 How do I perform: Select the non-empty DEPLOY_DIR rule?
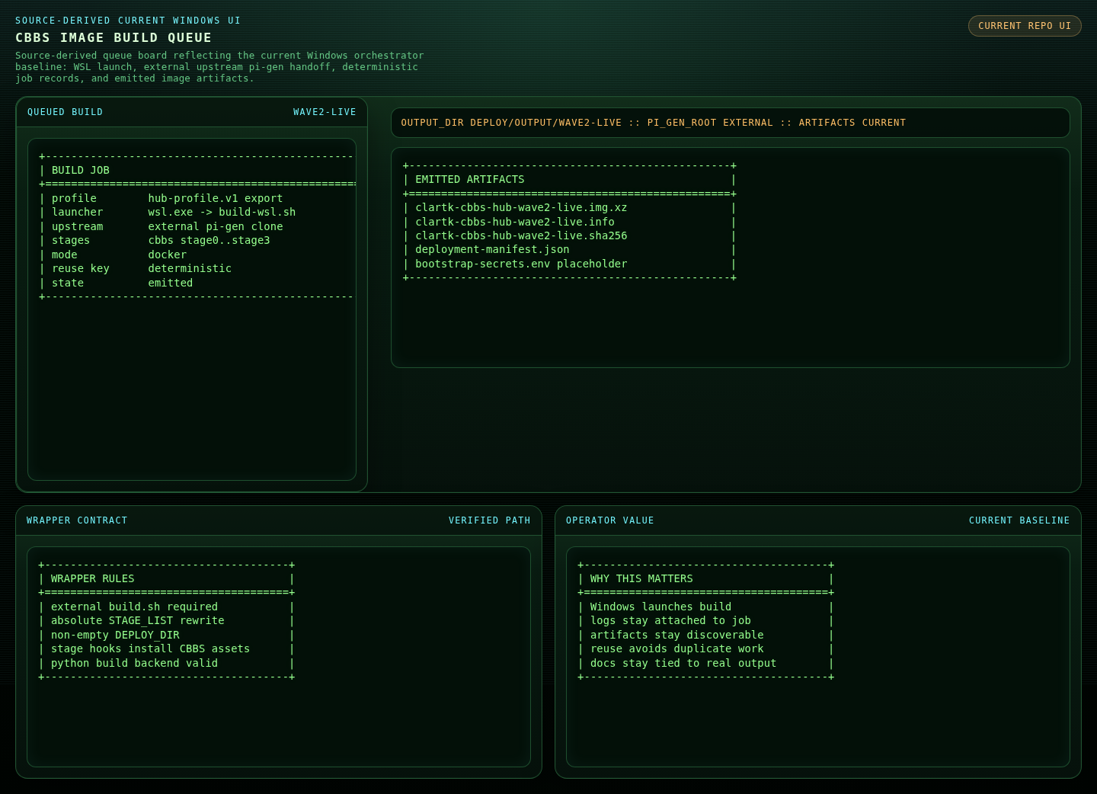click(115, 635)
